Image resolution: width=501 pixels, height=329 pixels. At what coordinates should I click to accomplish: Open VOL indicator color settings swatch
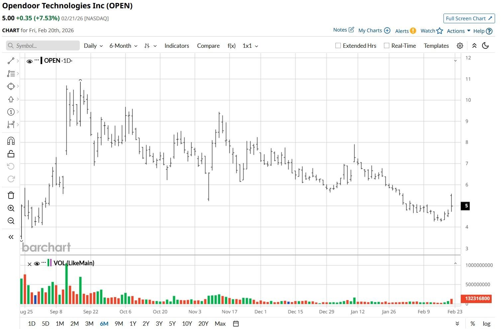(50, 263)
